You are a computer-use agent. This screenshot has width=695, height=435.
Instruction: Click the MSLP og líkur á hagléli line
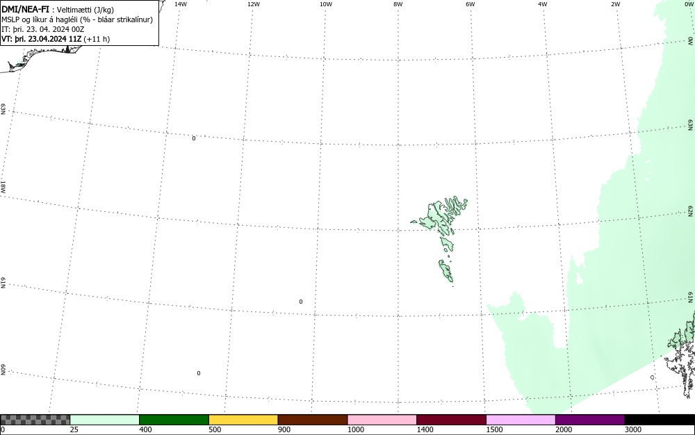(77, 19)
